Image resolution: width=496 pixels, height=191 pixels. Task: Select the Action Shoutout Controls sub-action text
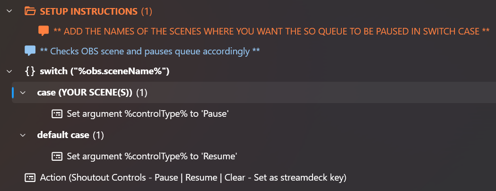point(193,178)
